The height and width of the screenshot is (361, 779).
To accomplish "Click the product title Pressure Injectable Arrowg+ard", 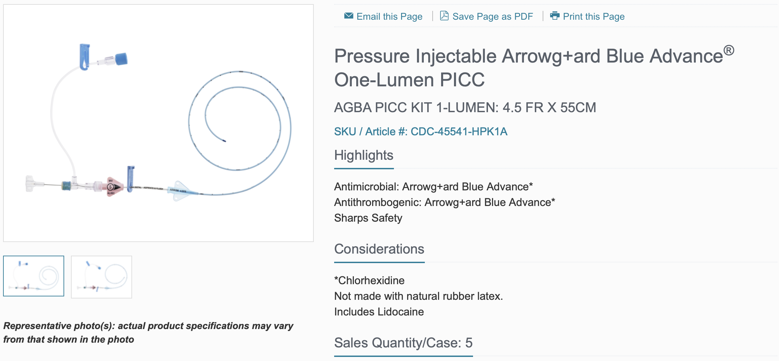I will pos(534,67).
